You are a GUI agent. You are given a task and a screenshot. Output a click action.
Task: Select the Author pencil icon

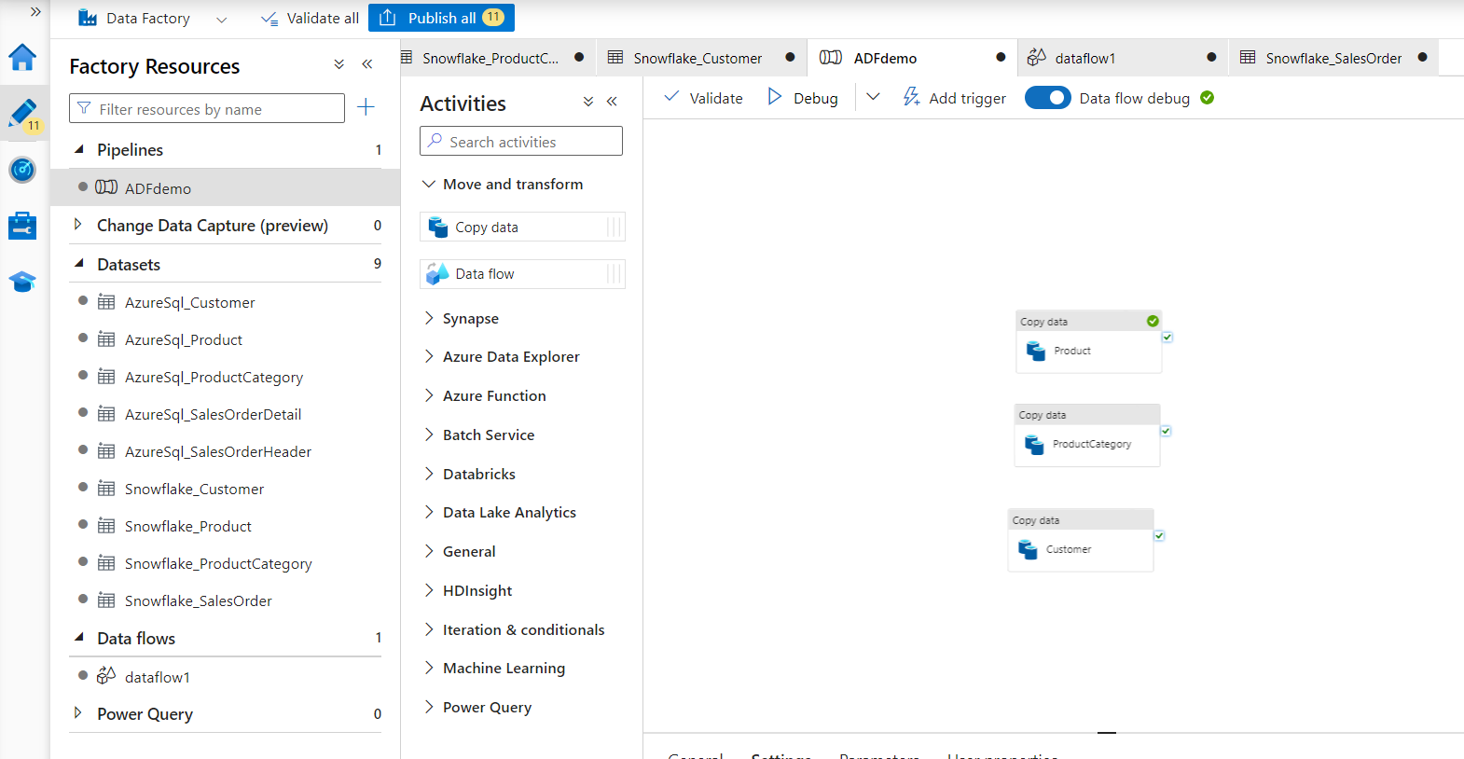pos(22,114)
